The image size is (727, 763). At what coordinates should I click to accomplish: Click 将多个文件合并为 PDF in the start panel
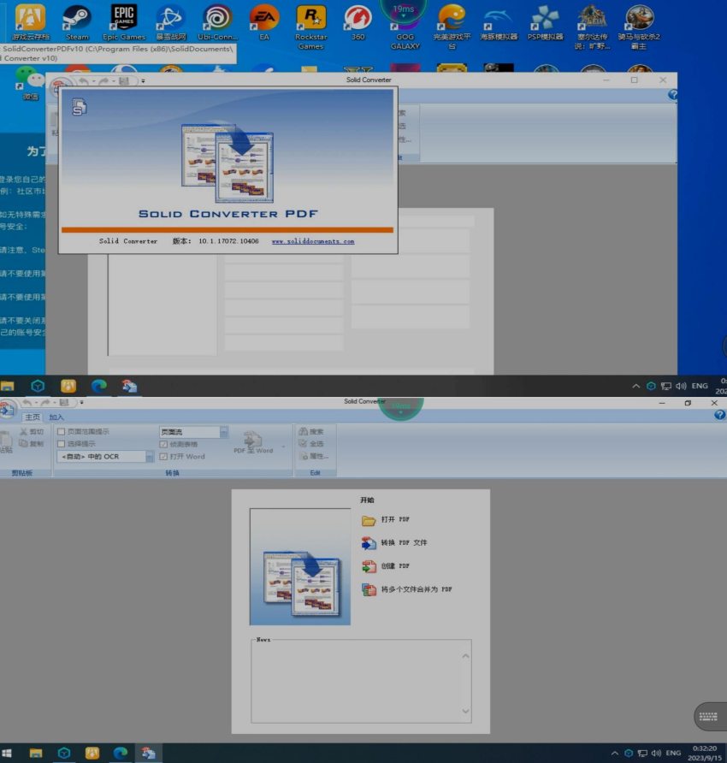[407, 589]
